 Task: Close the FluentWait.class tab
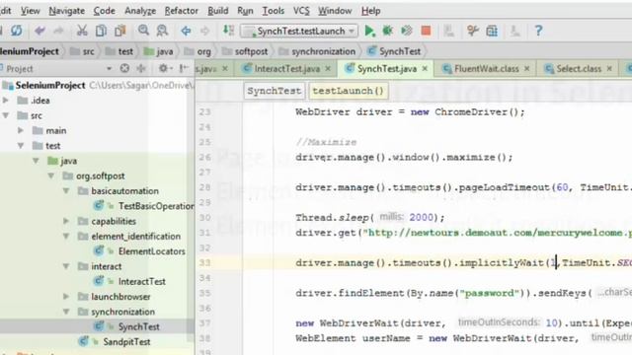pos(526,69)
